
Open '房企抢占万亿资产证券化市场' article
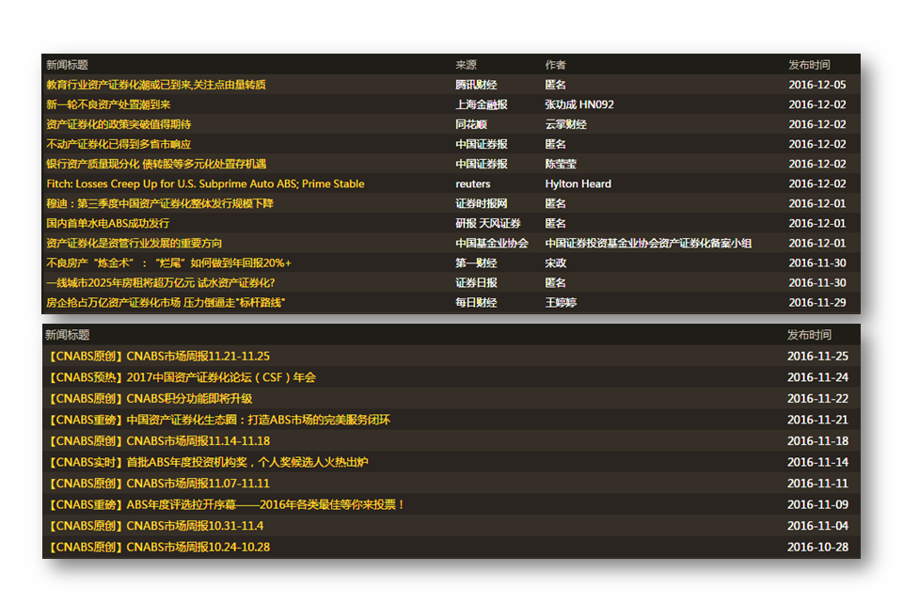pos(166,303)
